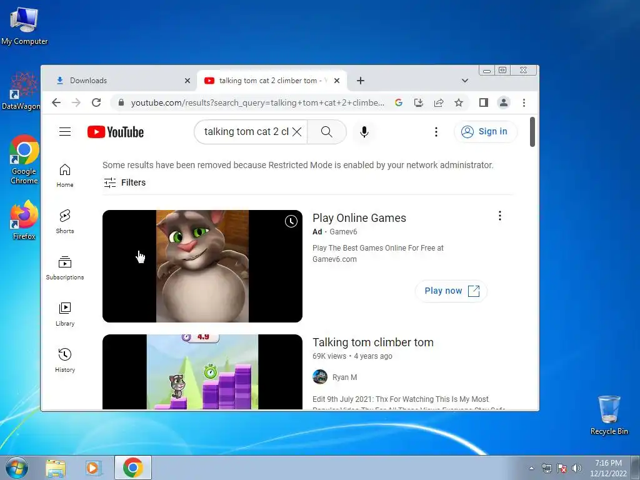Expand the Chrome tab search dropdown
The image size is (640, 480).
[x=464, y=81]
